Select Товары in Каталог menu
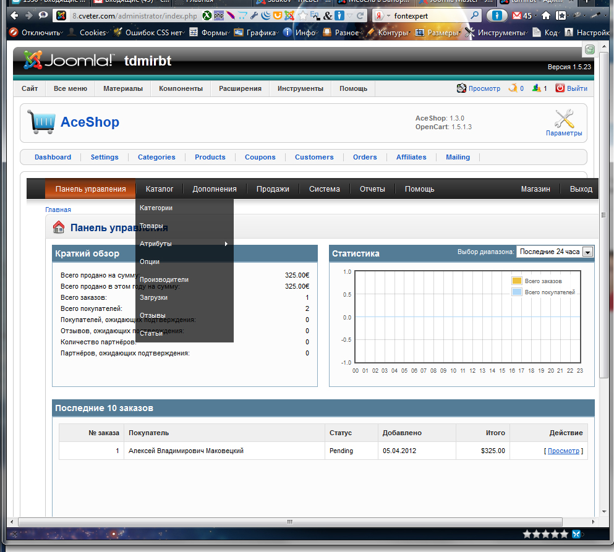614x552 pixels. coord(184,226)
